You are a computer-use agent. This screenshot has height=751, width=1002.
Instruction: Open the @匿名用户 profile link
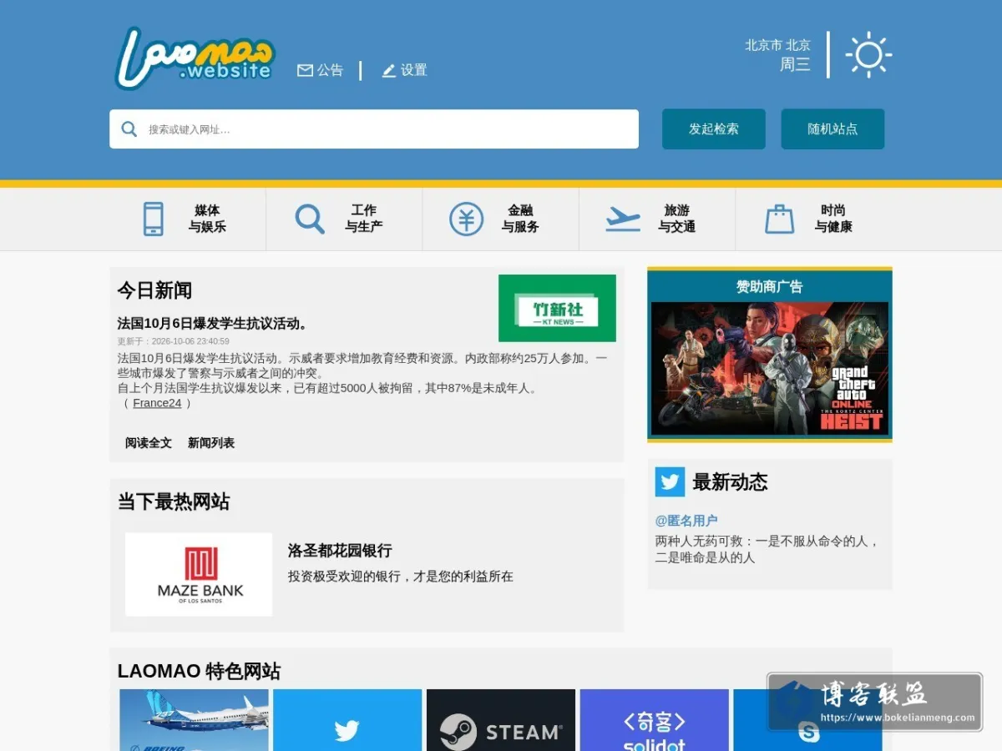tap(686, 521)
